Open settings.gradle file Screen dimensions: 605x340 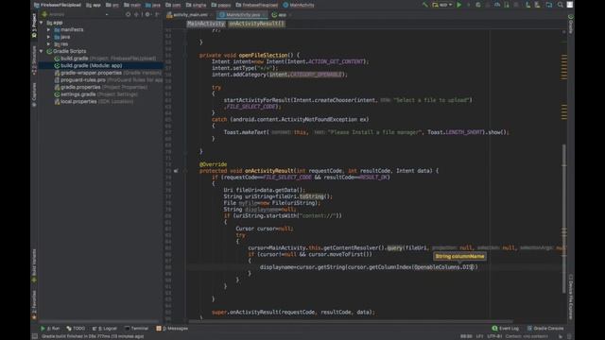pyautogui.click(x=95, y=94)
